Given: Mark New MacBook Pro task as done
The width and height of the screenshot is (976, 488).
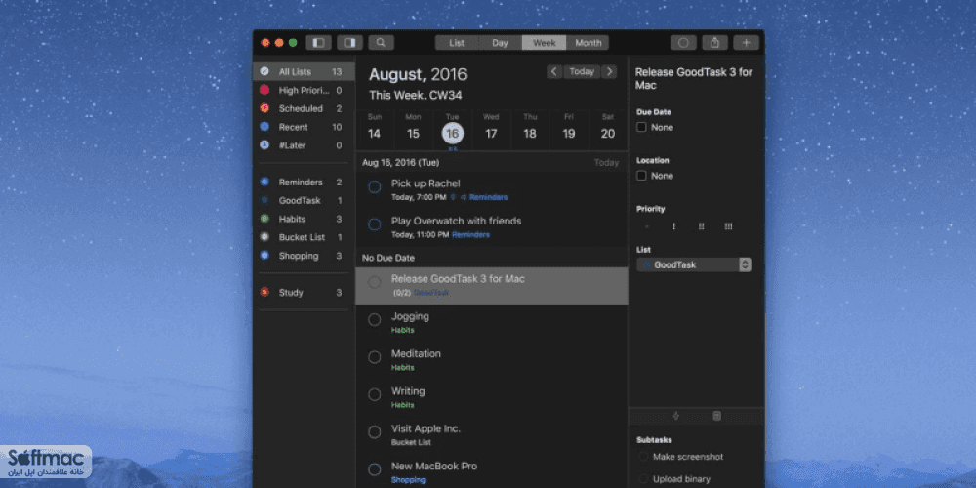Looking at the screenshot, I should pos(374,469).
